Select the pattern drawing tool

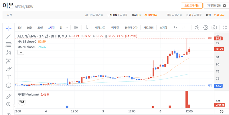pyautogui.click(x=9, y=53)
